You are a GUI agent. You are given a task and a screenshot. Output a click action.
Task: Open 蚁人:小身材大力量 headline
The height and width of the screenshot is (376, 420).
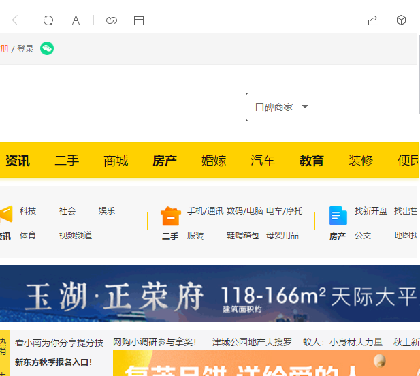click(342, 342)
